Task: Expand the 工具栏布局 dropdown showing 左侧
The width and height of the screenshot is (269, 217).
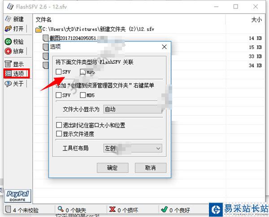Action: [x=133, y=148]
